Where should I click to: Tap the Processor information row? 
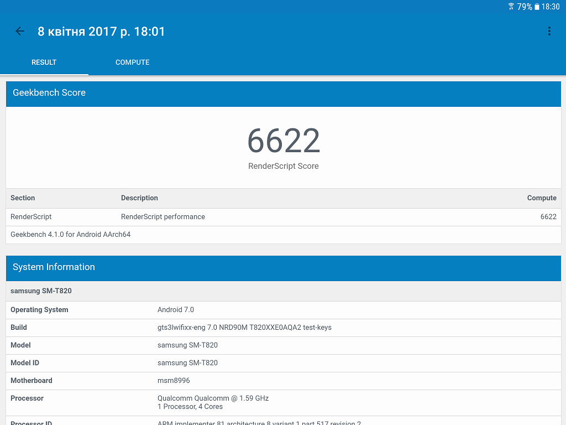pyautogui.click(x=283, y=402)
